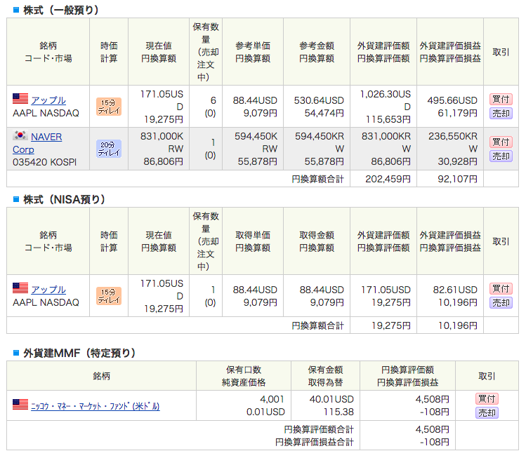Click blue square icon by 外貨建MMF heading
The image size is (526, 458).
[16, 353]
